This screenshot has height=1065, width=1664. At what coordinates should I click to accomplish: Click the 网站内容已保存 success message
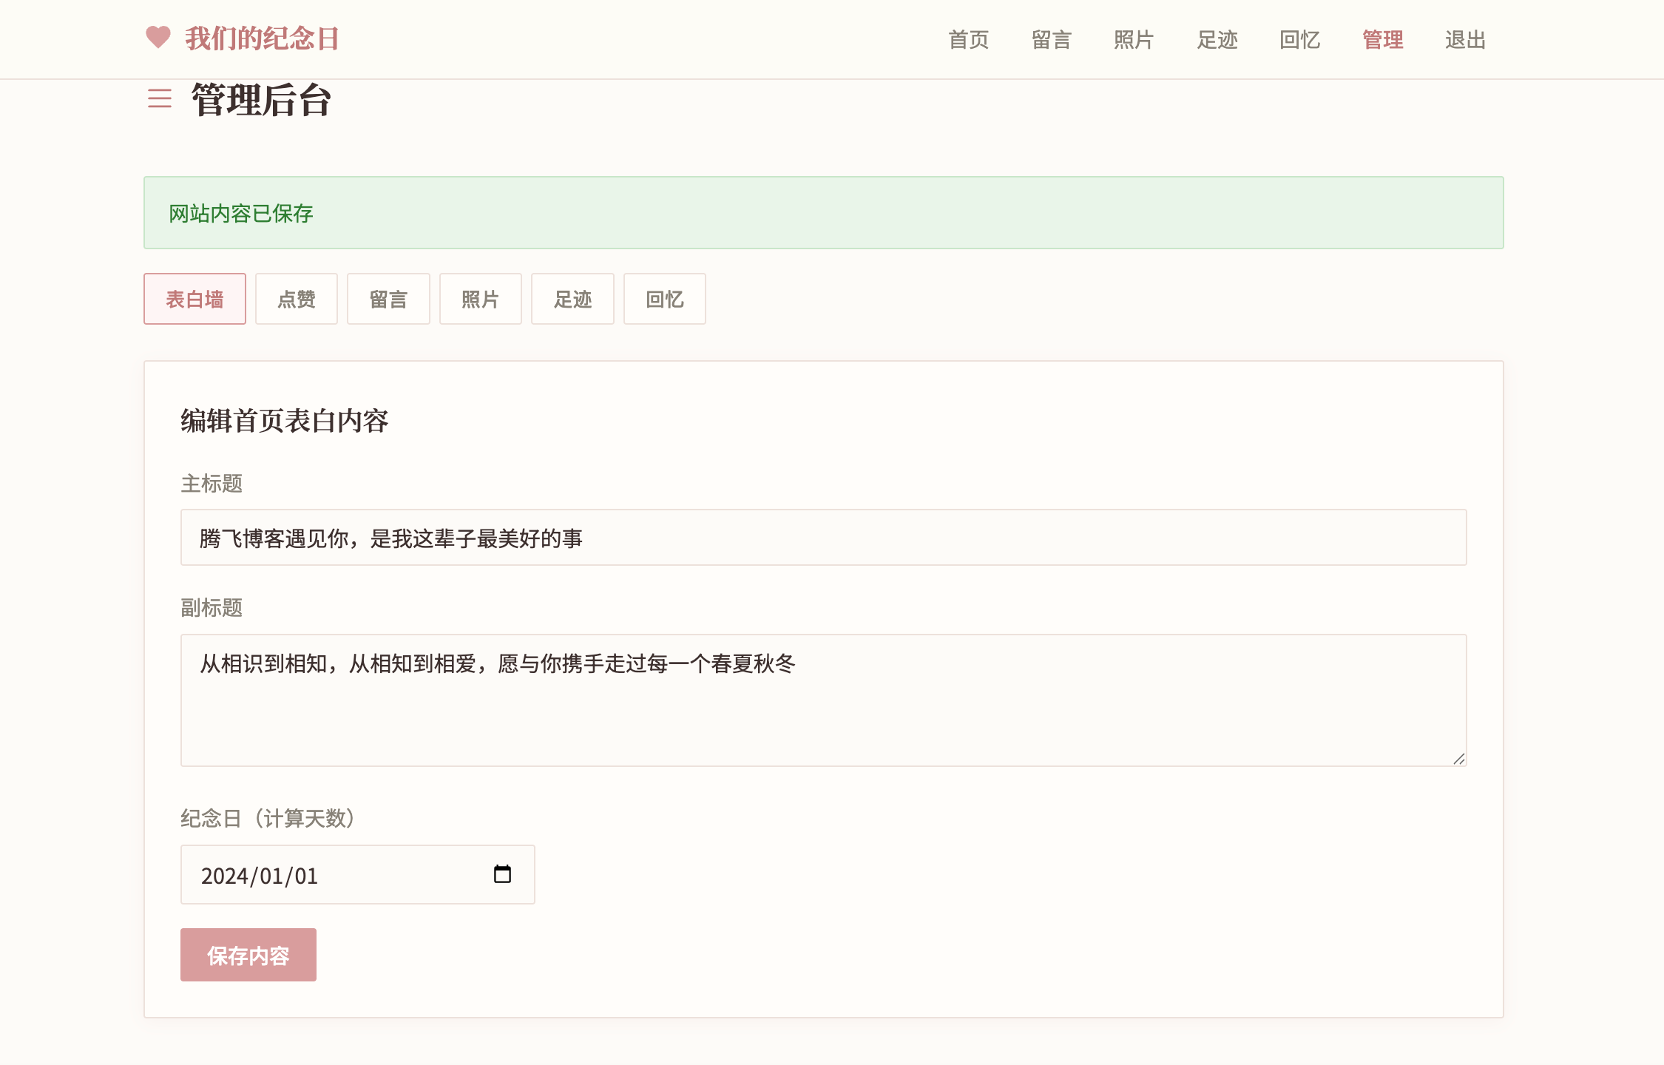click(824, 213)
